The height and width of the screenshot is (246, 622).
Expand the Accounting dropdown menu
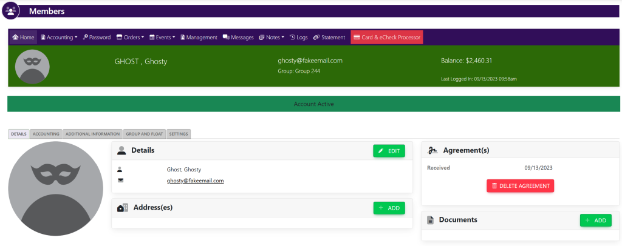59,38
